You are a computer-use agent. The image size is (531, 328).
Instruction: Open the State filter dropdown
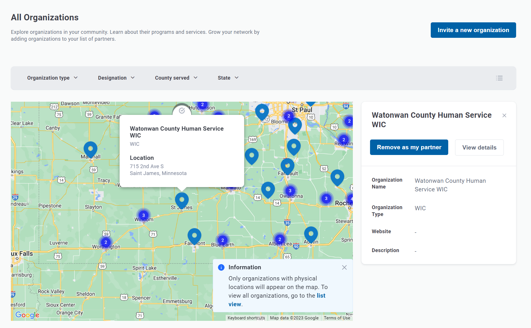point(228,78)
